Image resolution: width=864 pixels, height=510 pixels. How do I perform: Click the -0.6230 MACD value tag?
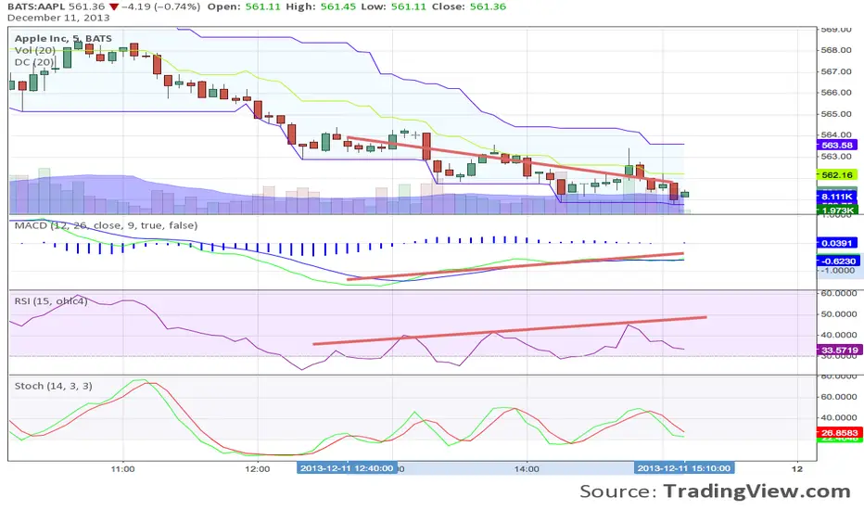[836, 261]
